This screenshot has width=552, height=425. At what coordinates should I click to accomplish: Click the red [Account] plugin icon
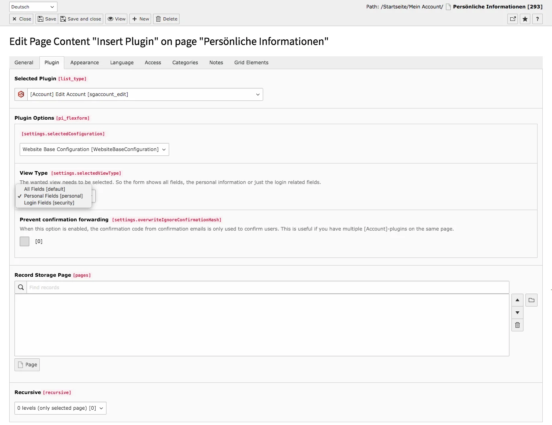[20, 94]
